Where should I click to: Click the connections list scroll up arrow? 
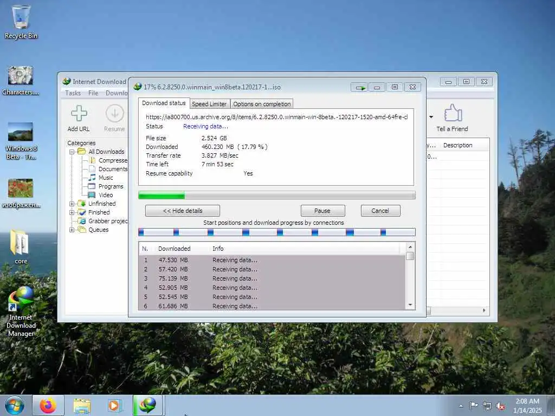click(410, 247)
